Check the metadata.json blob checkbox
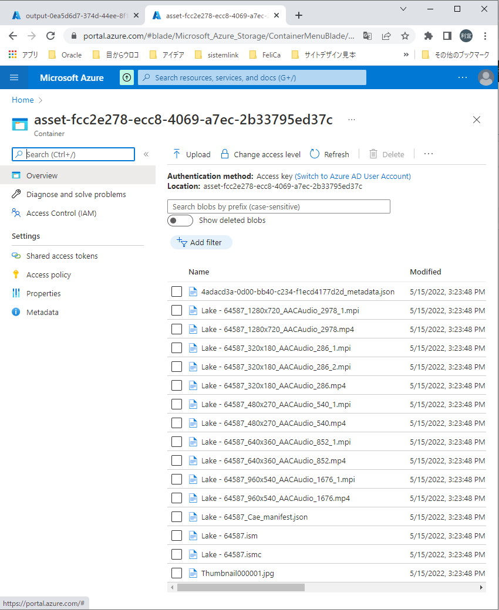The image size is (499, 610). point(177,292)
